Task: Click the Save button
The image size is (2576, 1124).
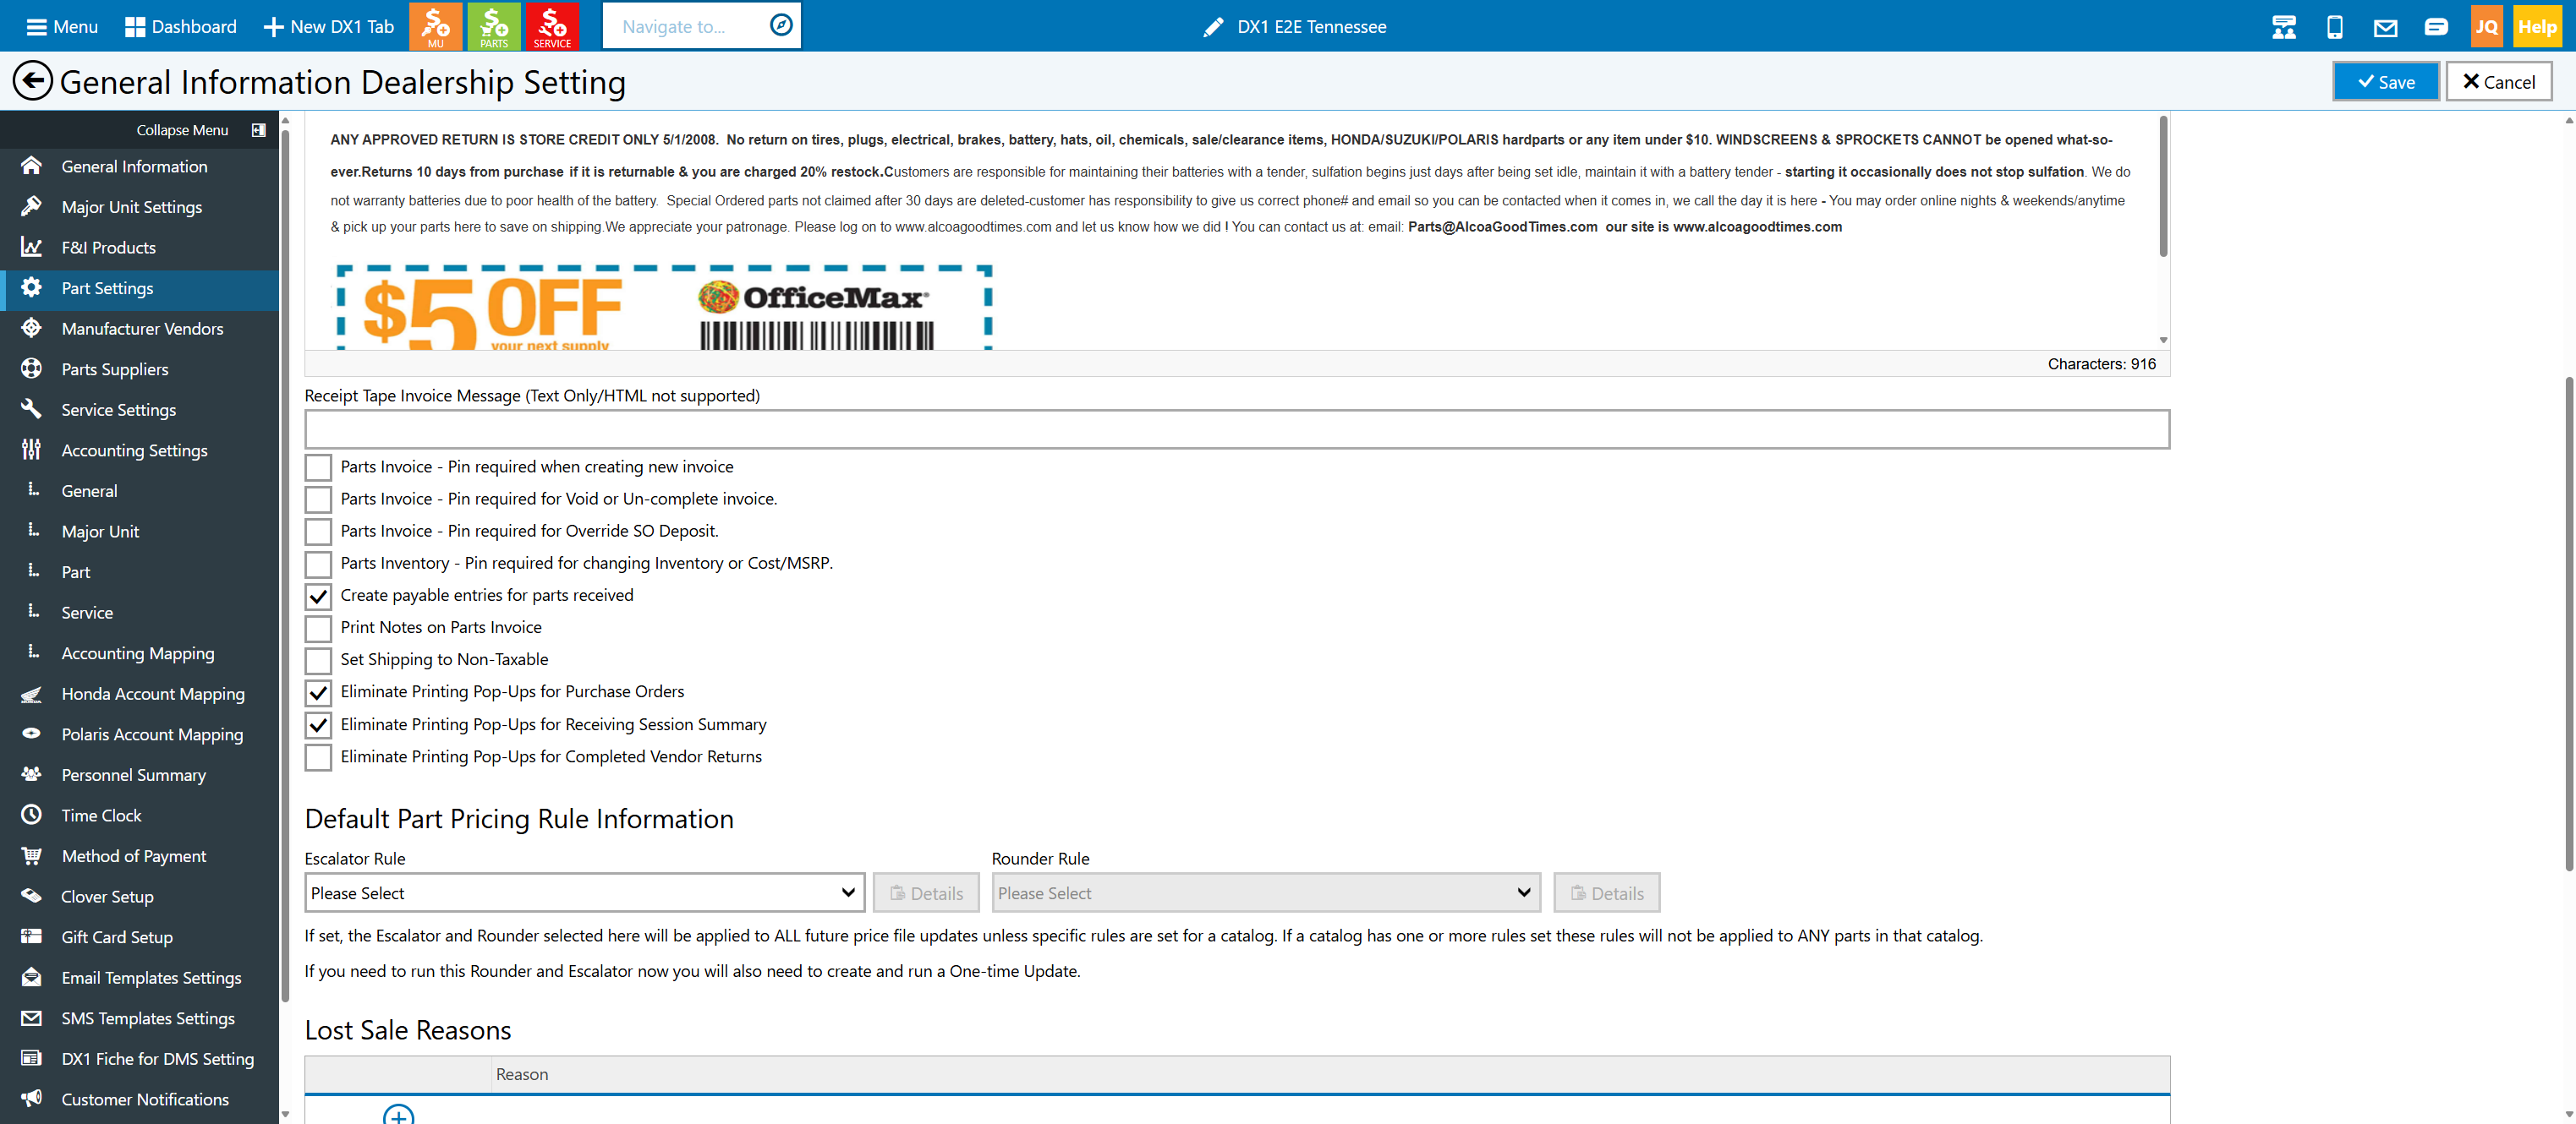Action: tap(2386, 82)
